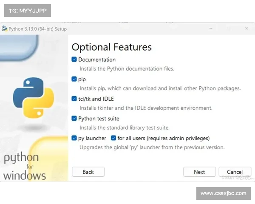Screen dimensions: 255x204
Task: Click the TG: MYYJJPP watermark label
Action: pyautogui.click(x=27, y=10)
